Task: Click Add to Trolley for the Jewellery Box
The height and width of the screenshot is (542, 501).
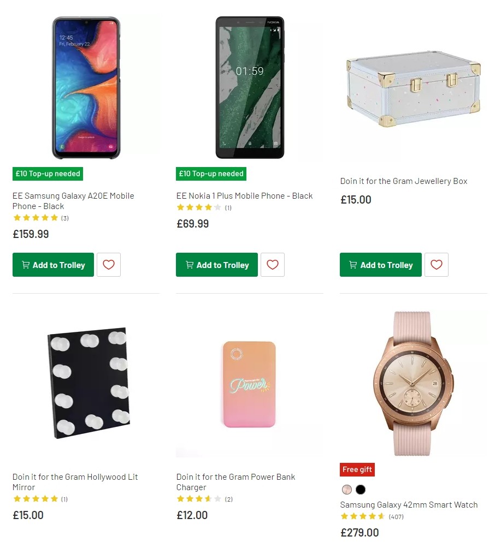Action: 380,265
